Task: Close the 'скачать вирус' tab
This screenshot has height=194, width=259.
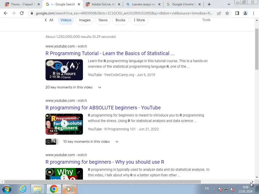Action: (159, 4)
